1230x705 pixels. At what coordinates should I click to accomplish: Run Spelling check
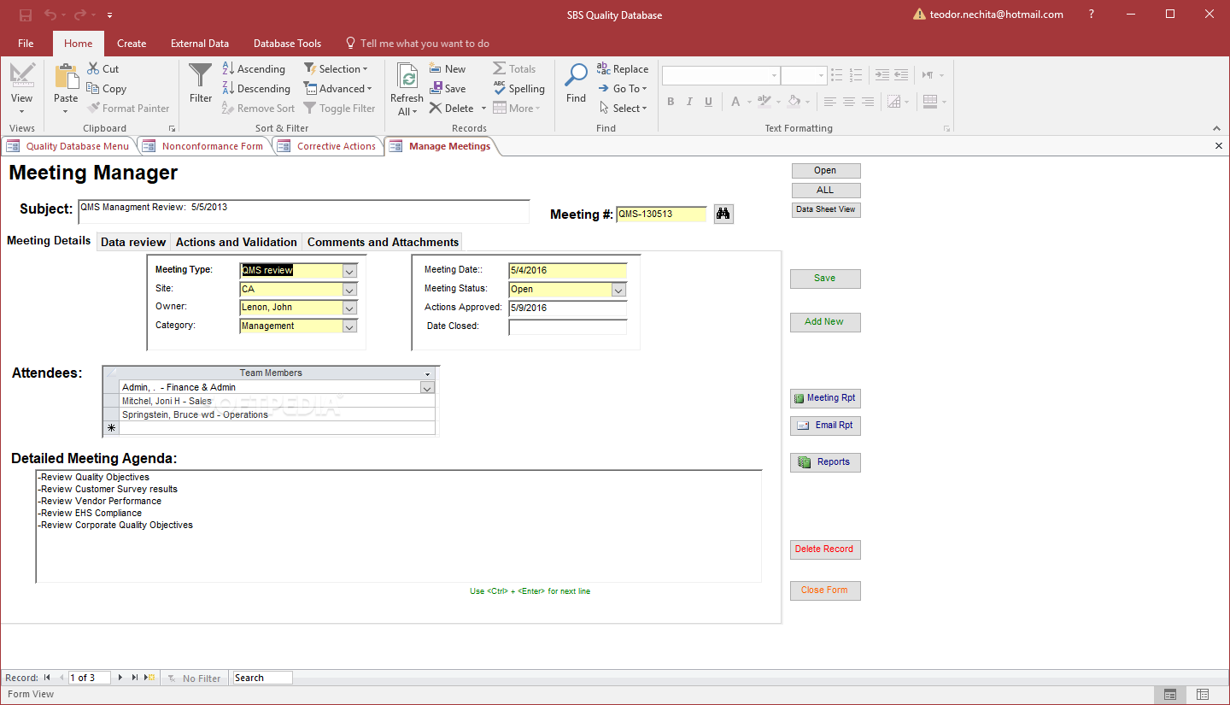point(518,89)
